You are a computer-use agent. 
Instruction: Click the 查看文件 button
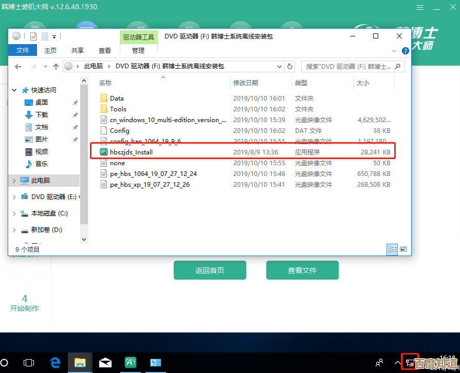pyautogui.click(x=302, y=270)
